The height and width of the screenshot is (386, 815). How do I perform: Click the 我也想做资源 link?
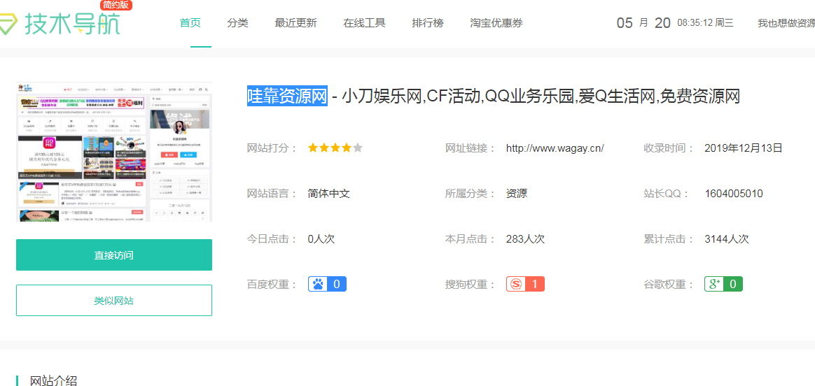click(786, 23)
